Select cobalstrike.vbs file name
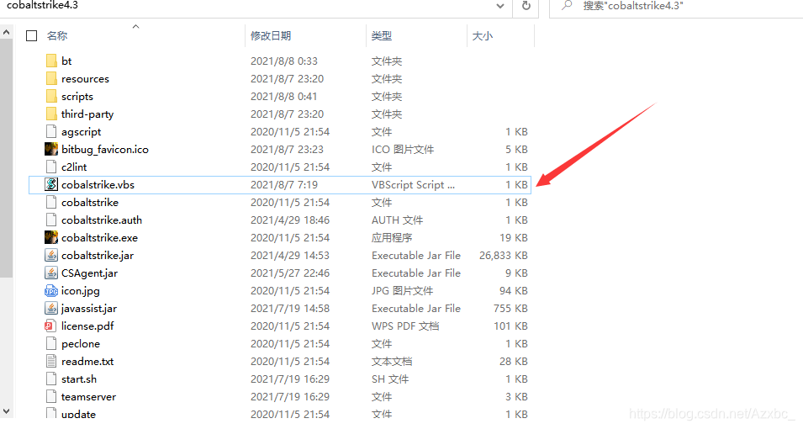The height and width of the screenshot is (429, 803). 98,184
